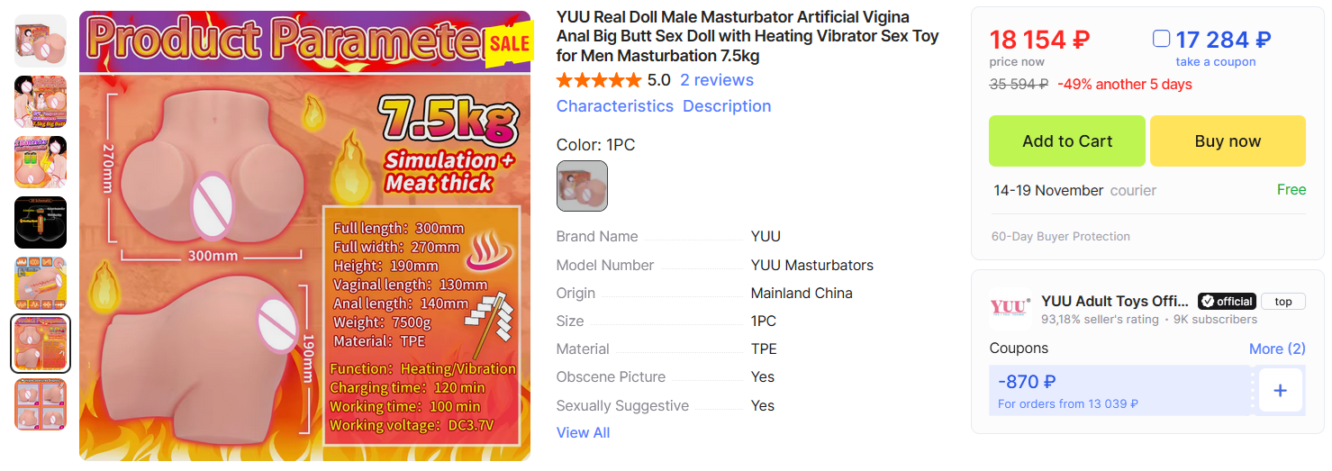The image size is (1332, 471).
Task: Select the 1PC color swatch
Action: [x=582, y=186]
